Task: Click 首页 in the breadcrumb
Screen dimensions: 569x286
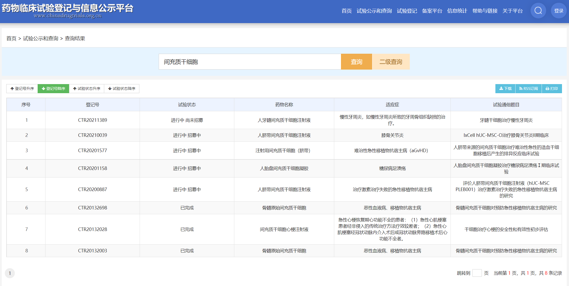Action: coord(11,38)
